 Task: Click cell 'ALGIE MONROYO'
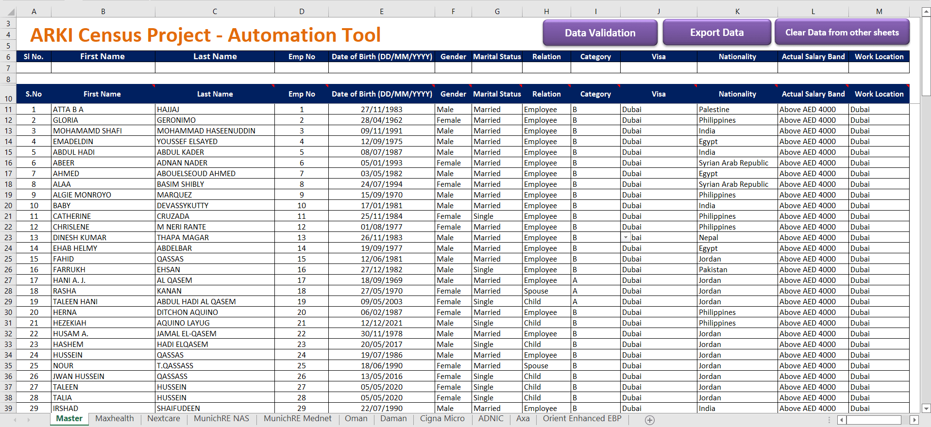click(103, 195)
